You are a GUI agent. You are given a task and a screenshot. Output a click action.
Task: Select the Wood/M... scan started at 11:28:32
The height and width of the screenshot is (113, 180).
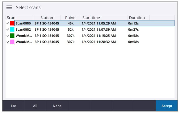24,42
